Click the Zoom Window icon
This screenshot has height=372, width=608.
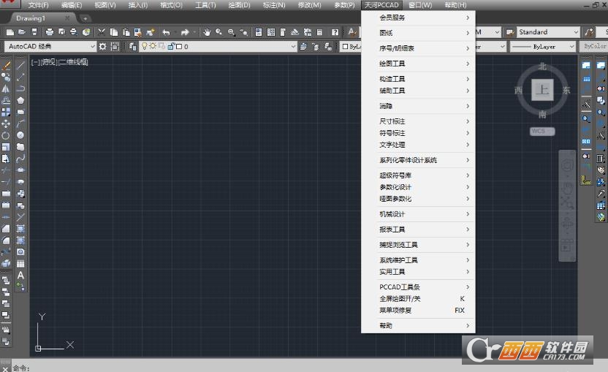pos(232,32)
